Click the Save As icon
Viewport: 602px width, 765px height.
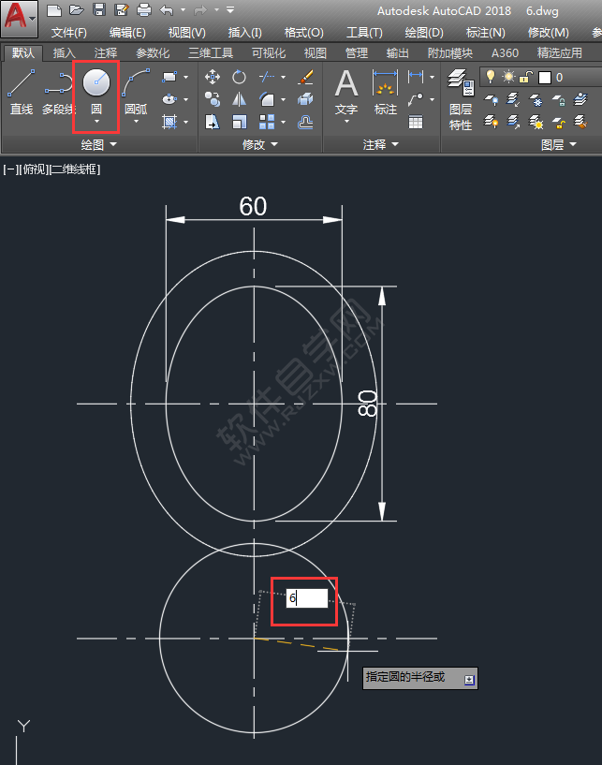121,9
